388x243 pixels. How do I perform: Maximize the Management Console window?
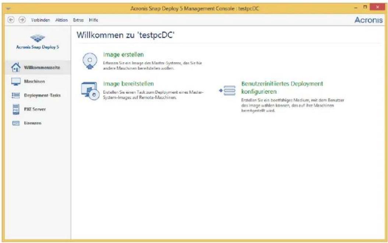[365, 7]
